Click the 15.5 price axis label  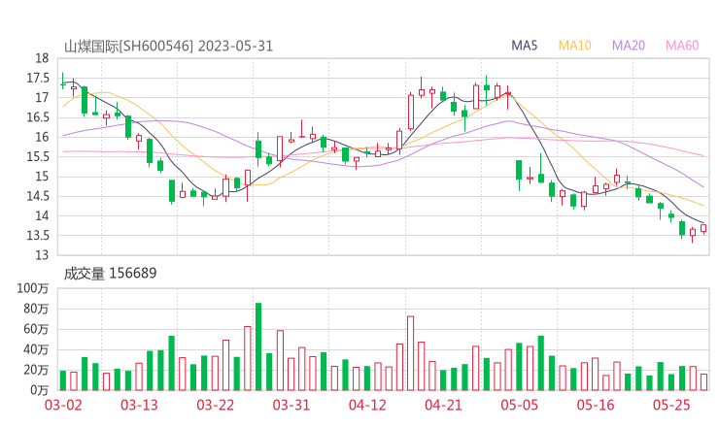(x=38, y=157)
